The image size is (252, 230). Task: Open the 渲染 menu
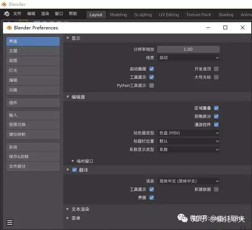pyautogui.click(x=45, y=14)
